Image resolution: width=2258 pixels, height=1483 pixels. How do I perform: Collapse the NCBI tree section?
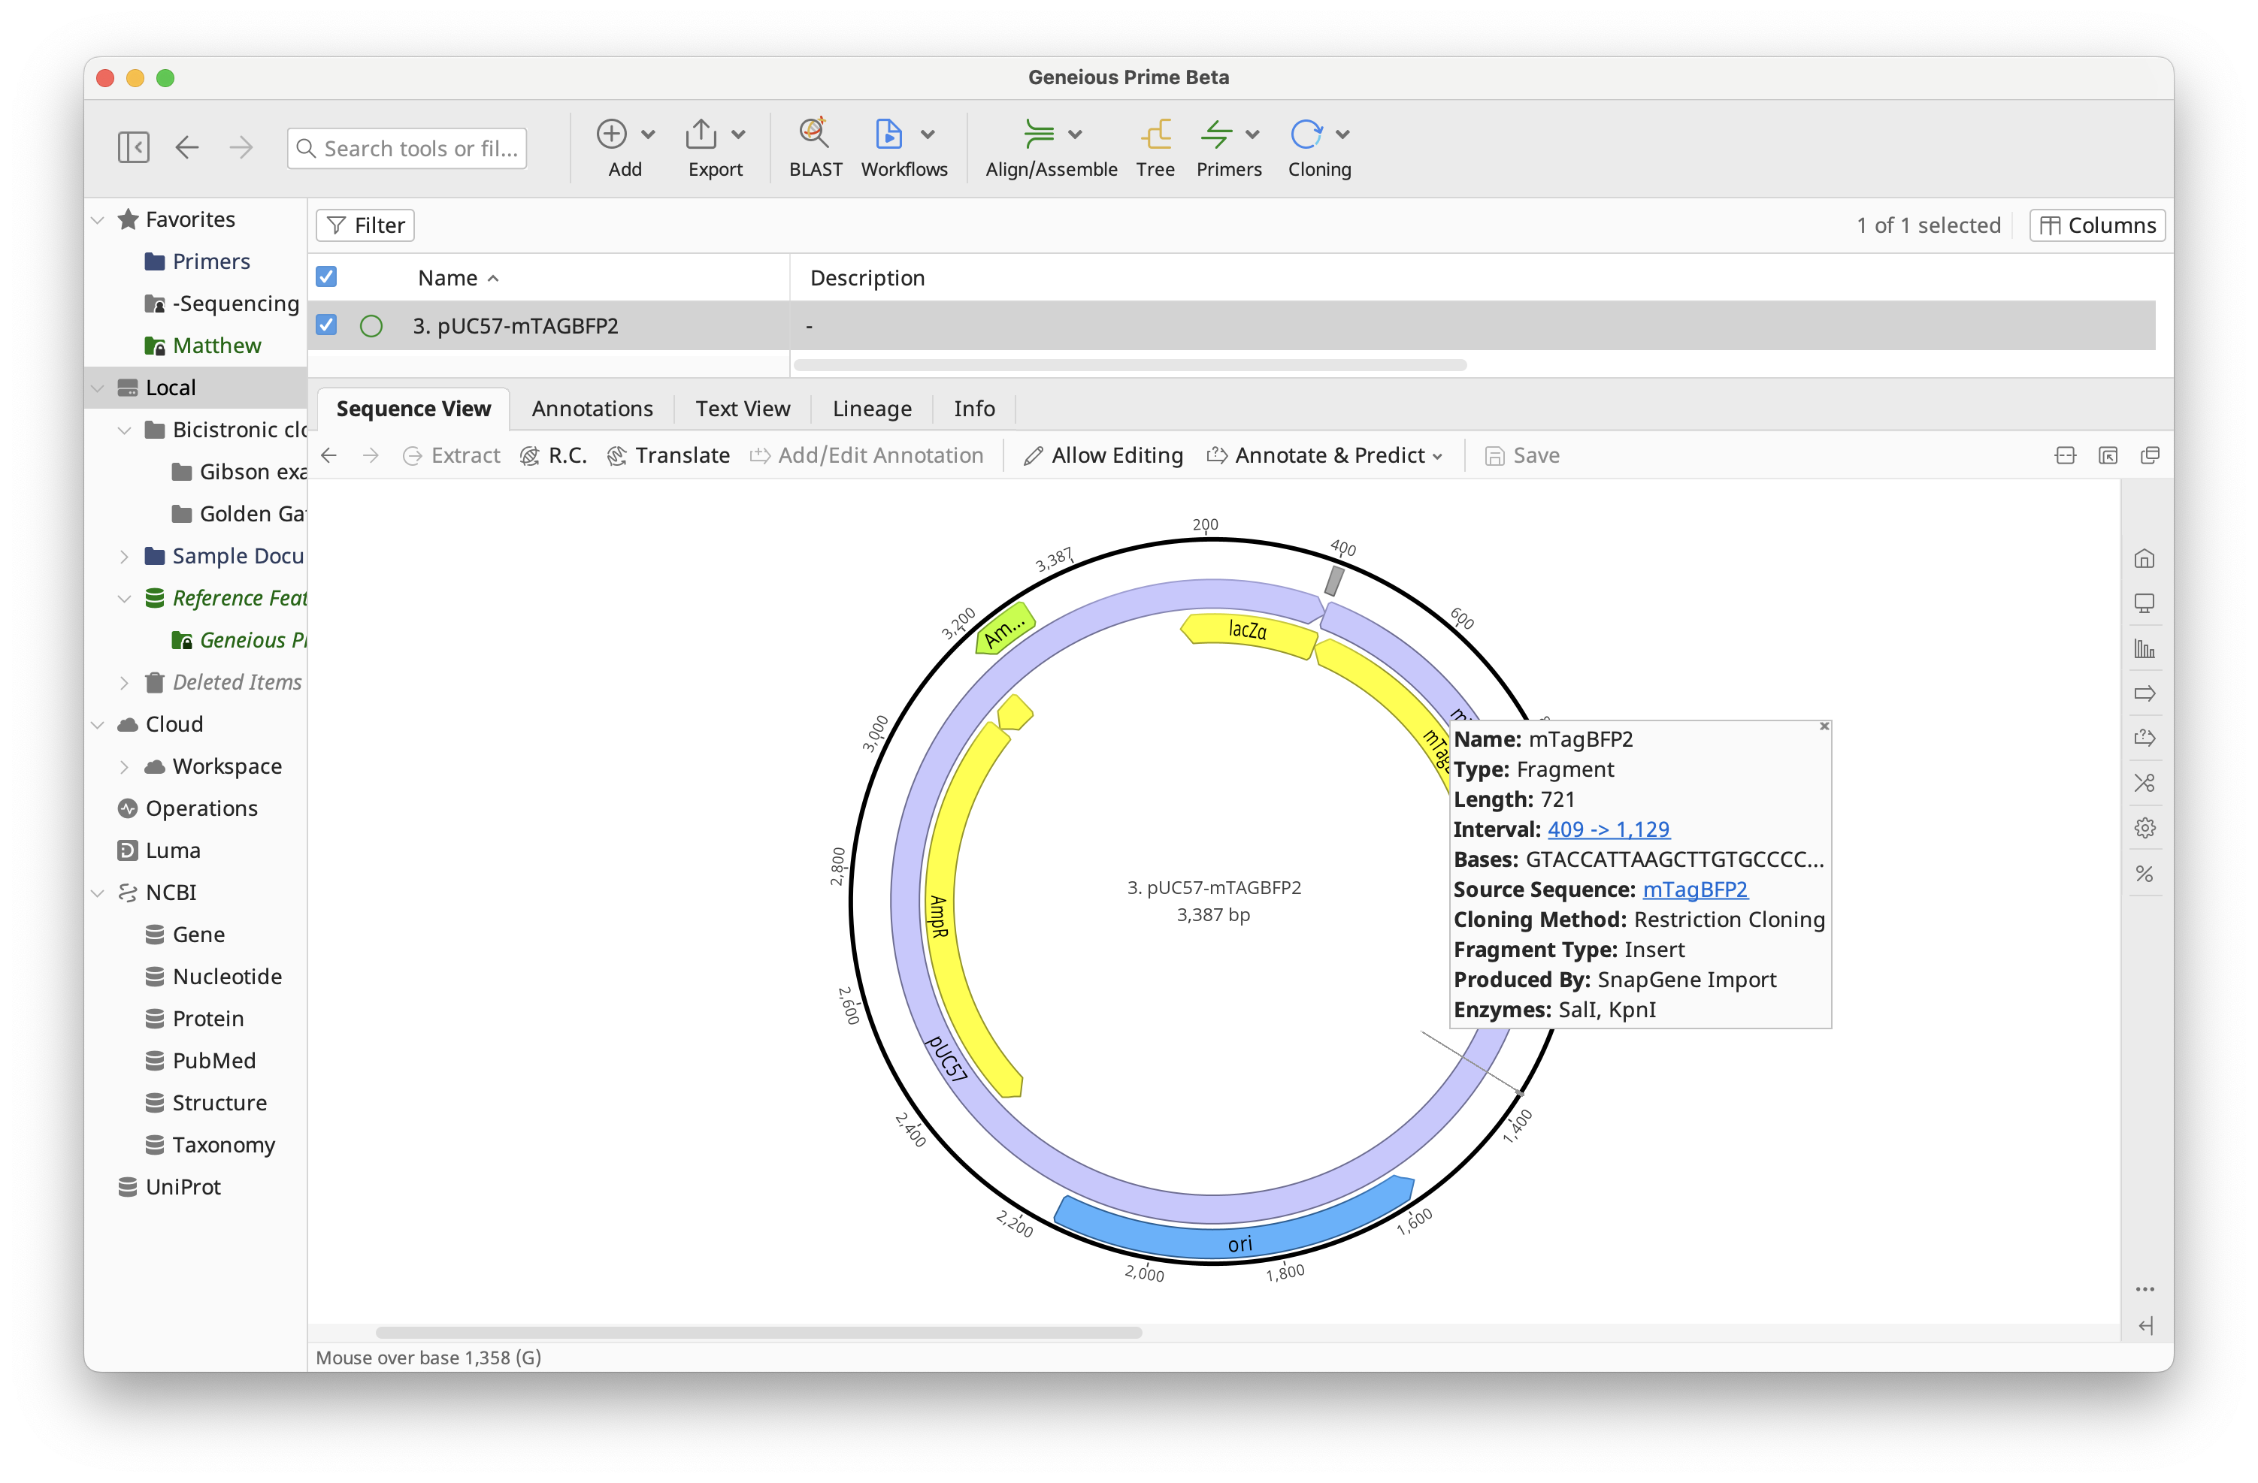(x=98, y=893)
